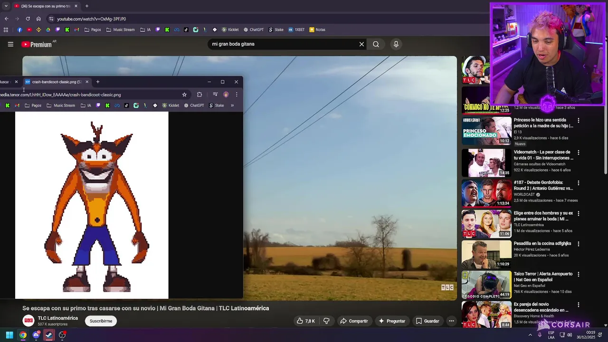Clear the YouTube search box text
Screen dimensions: 608x342
point(361,44)
